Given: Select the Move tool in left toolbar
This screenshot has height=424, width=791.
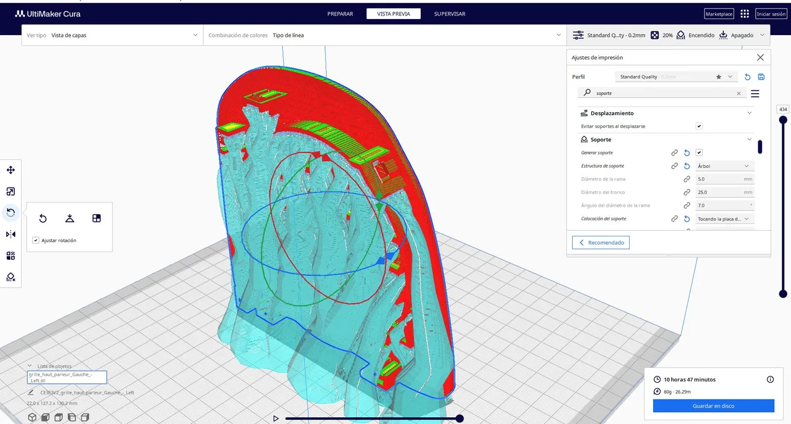Looking at the screenshot, I should 11,170.
